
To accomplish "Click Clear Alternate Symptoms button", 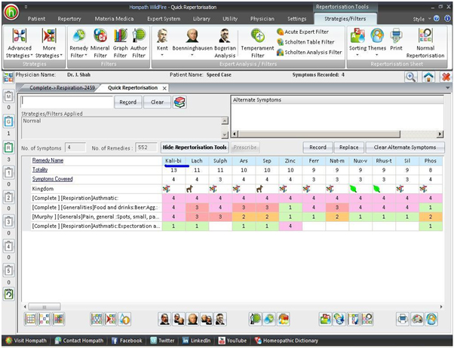I will 405,147.
